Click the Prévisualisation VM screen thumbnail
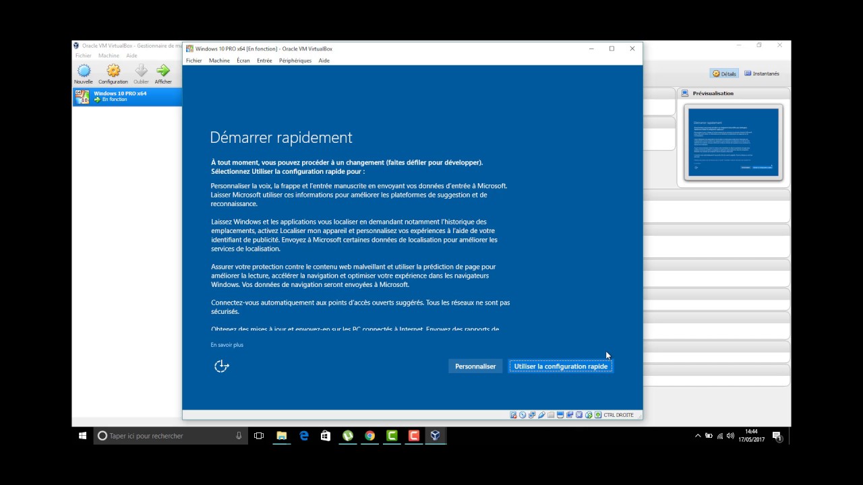The height and width of the screenshot is (485, 863). 734,142
